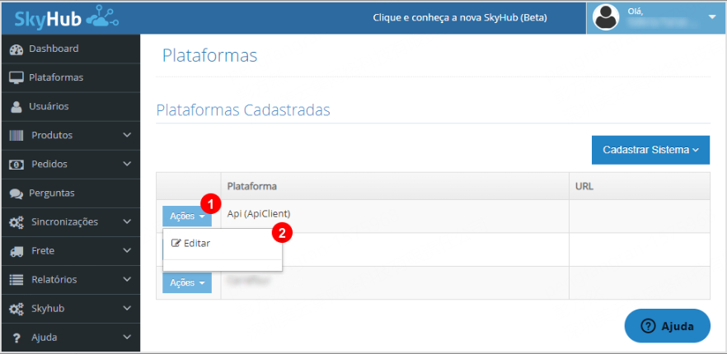Click the Perguntas chat bubbles icon
The width and height of the screenshot is (727, 354).
16,193
